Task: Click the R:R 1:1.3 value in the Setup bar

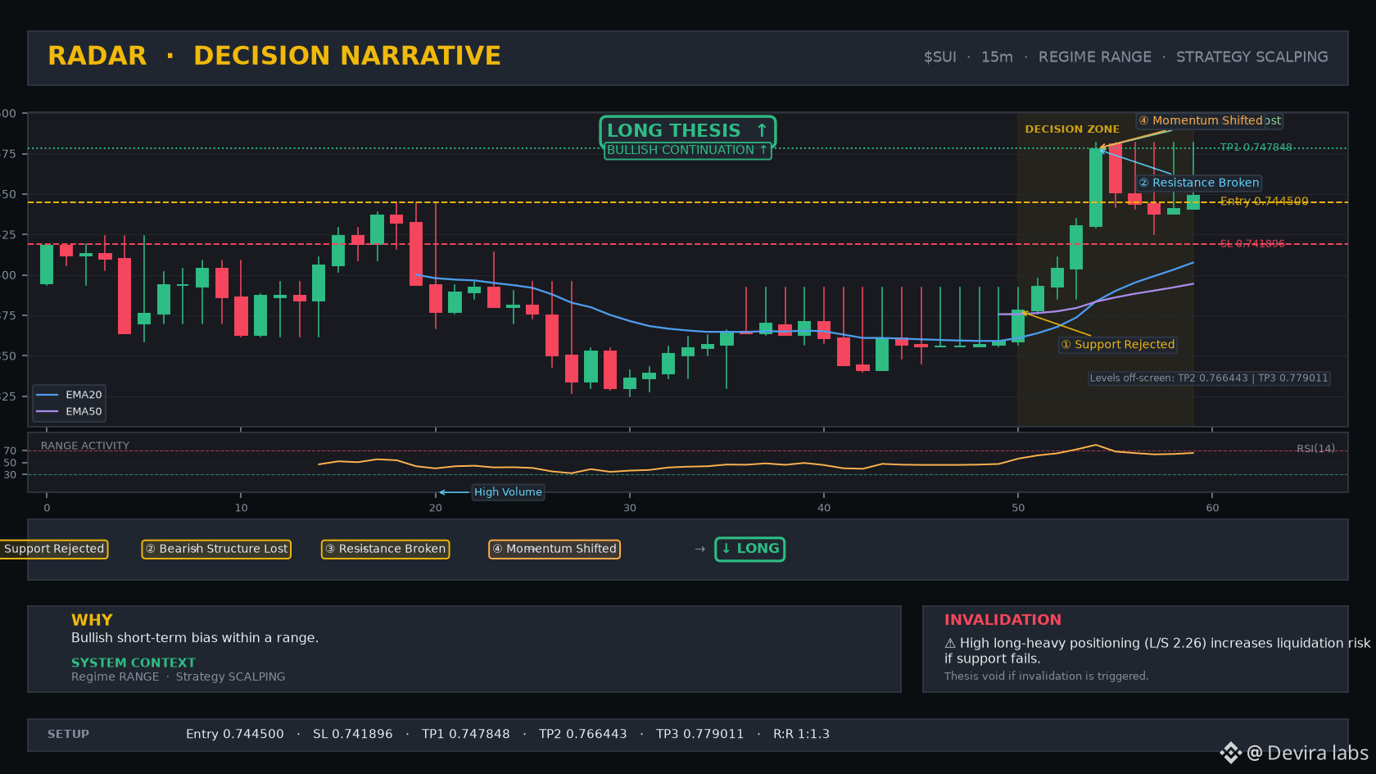Action: (x=802, y=735)
